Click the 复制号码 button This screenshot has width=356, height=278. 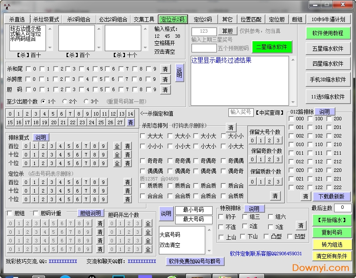pyautogui.click(x=332, y=232)
